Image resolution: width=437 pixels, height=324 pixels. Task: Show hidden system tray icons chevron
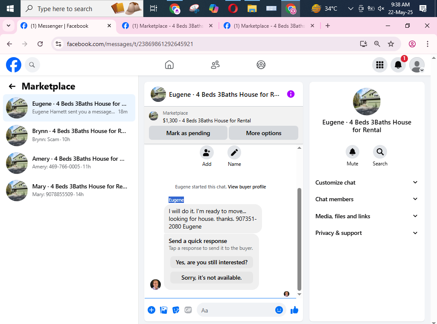(351, 9)
